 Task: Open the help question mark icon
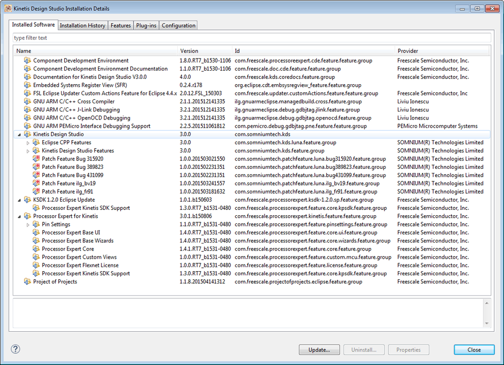pyautogui.click(x=16, y=349)
